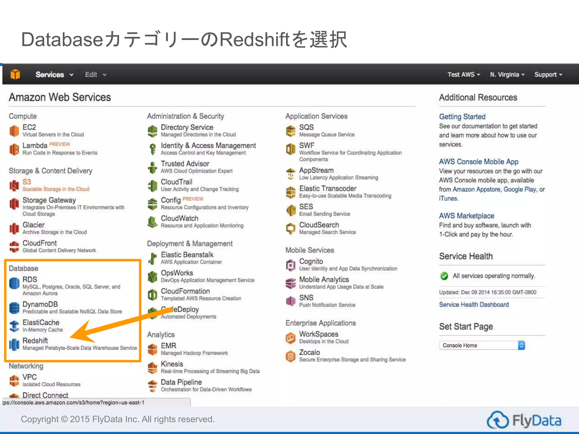Change region via N. Virginia dropdown

point(507,75)
